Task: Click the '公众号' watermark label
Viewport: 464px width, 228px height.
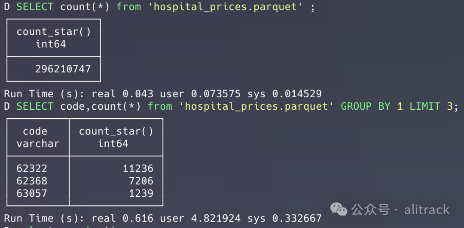Action: pos(370,210)
